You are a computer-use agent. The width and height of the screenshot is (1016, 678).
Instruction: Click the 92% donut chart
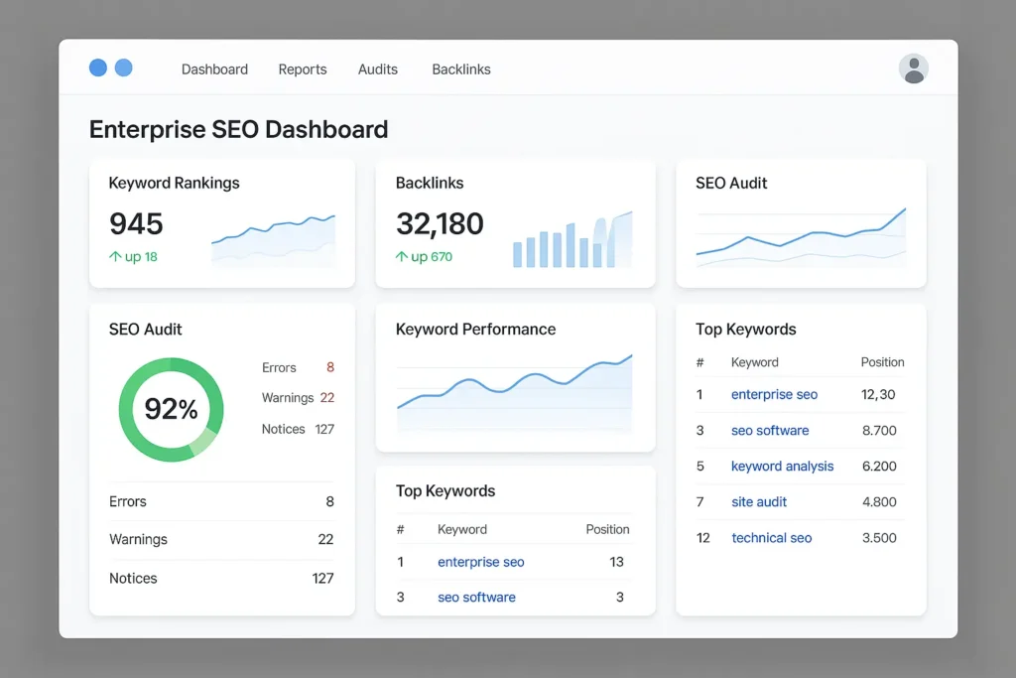[171, 409]
